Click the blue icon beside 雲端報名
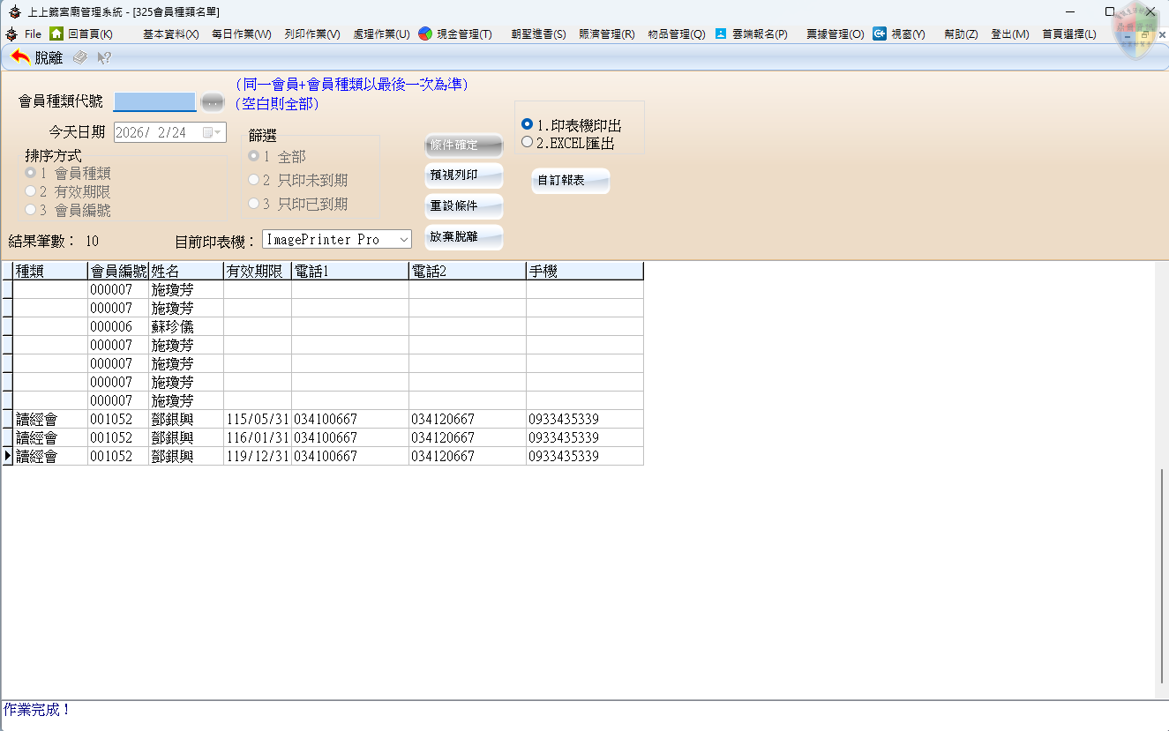The height and width of the screenshot is (731, 1169). click(721, 34)
